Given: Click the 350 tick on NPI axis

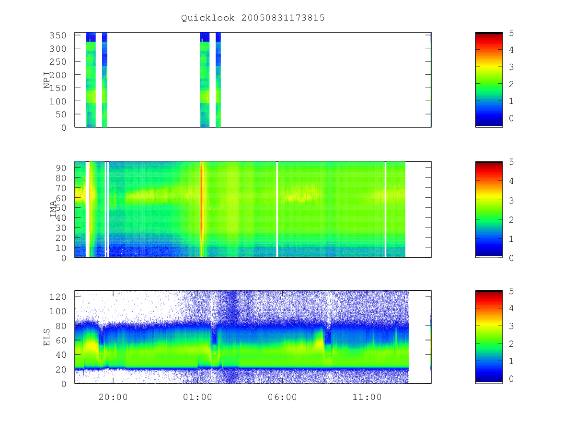Looking at the screenshot, I should (x=57, y=35).
